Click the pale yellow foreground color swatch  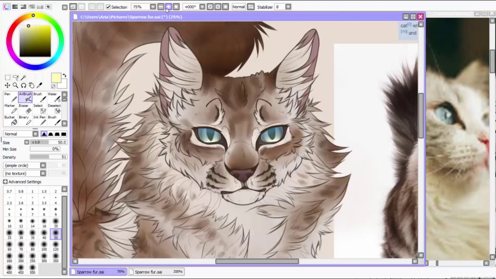[x=56, y=78]
